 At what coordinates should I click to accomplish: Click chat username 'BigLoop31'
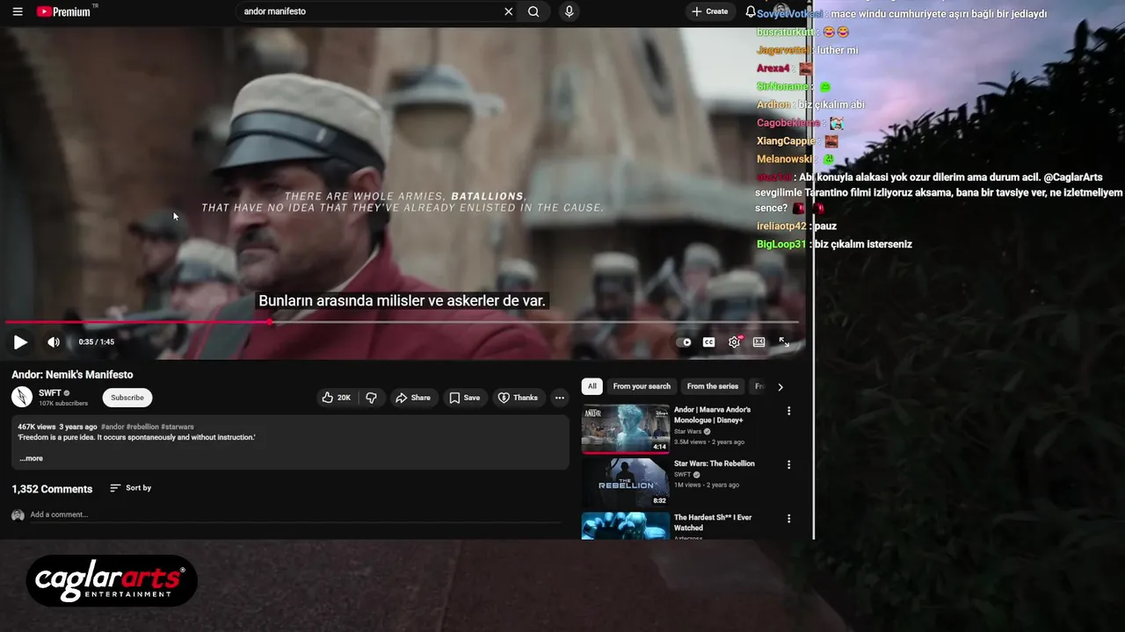point(780,244)
